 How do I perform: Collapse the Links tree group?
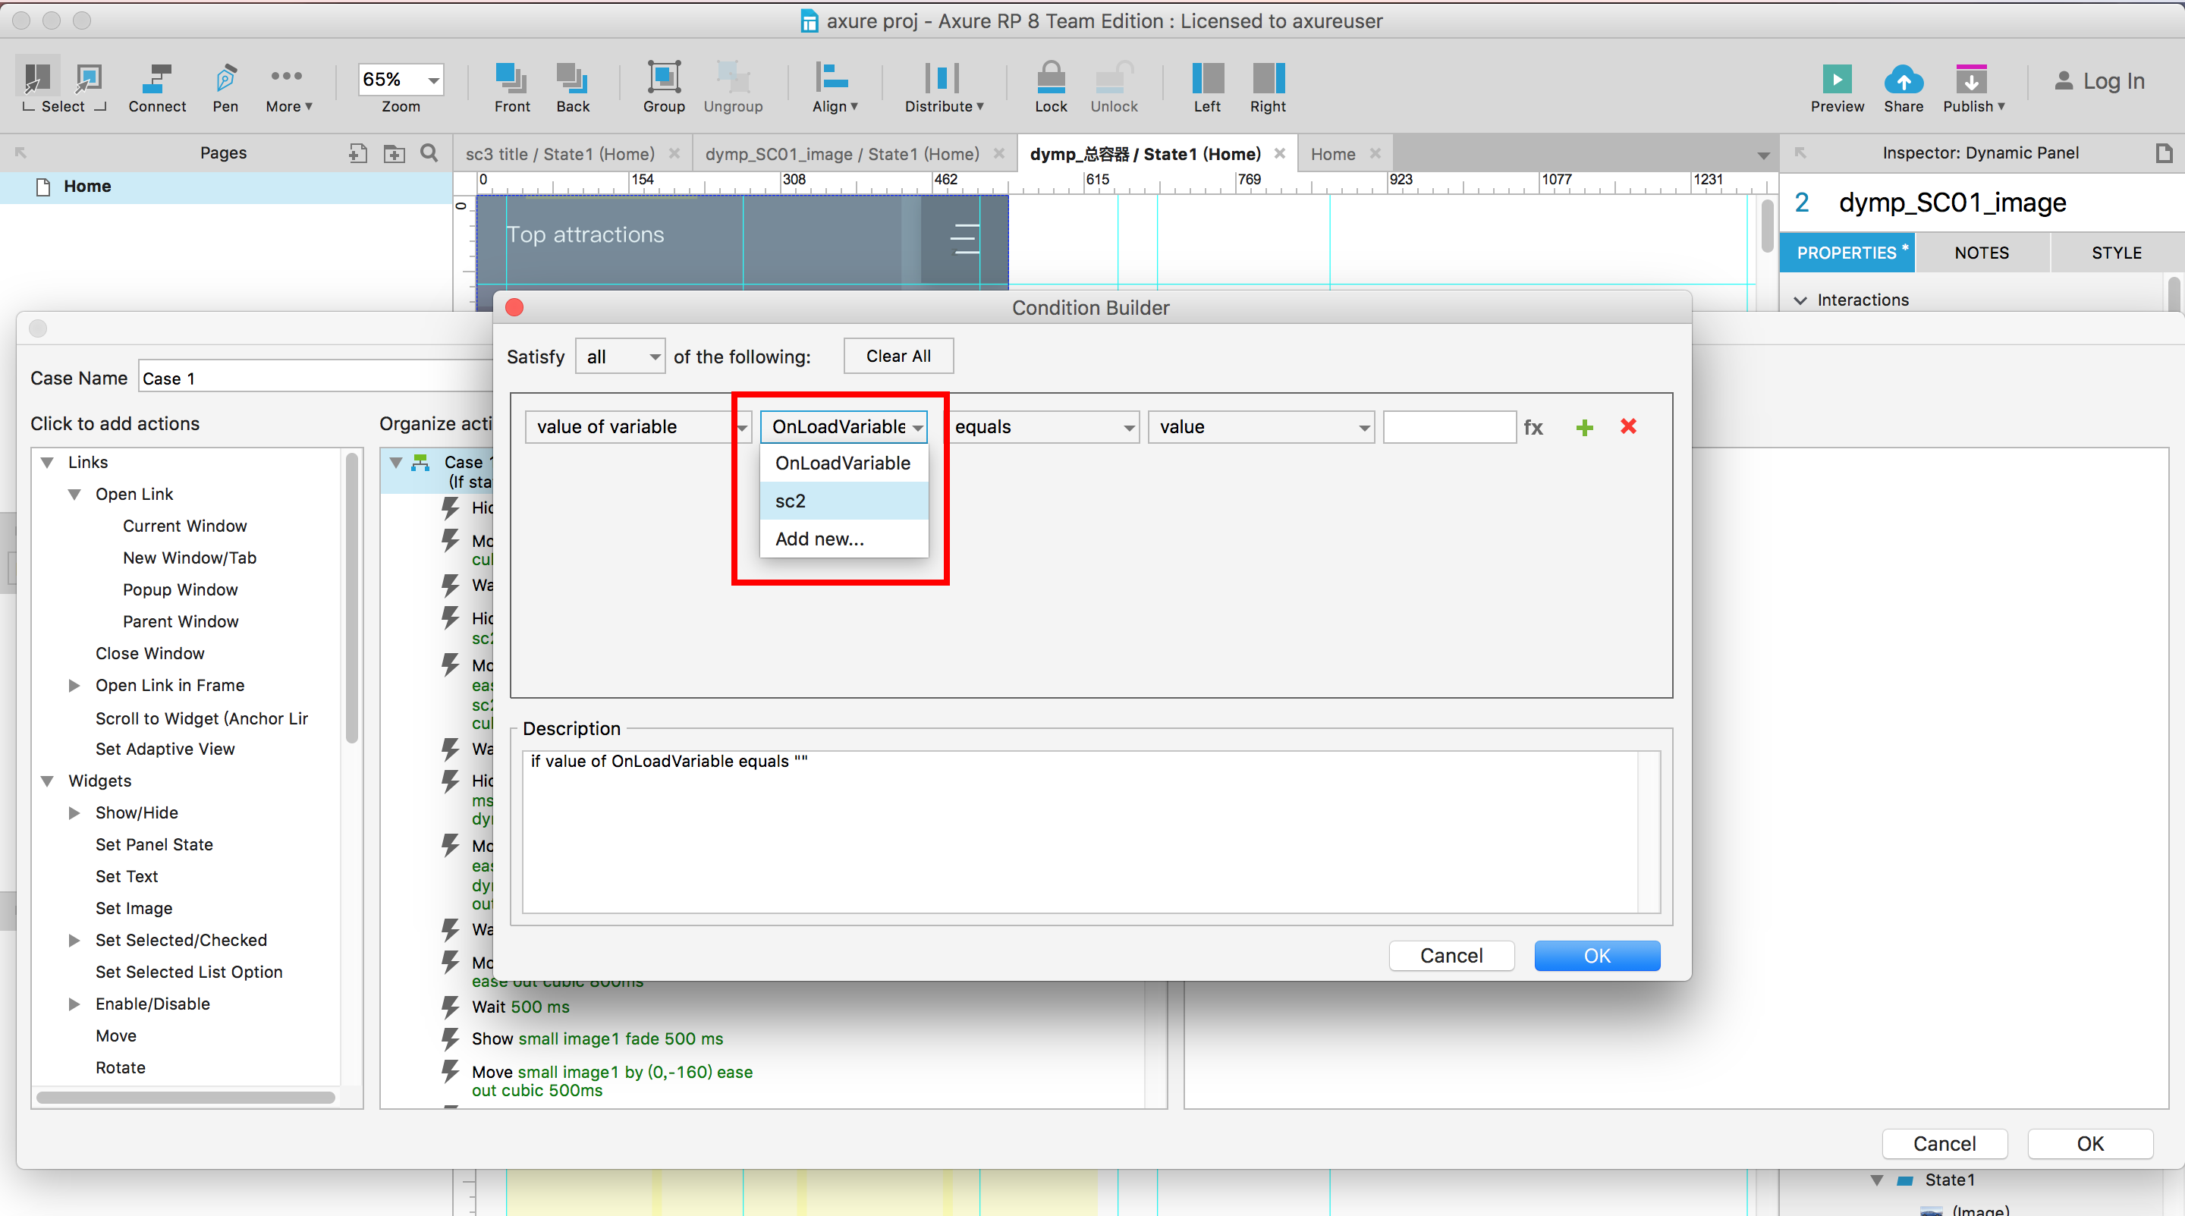click(48, 462)
